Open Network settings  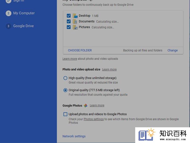coord(74,136)
